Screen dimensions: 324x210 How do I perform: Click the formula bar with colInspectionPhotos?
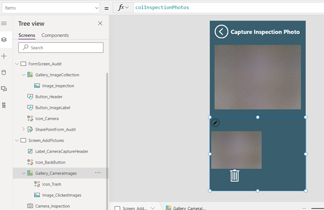[x=229, y=8]
